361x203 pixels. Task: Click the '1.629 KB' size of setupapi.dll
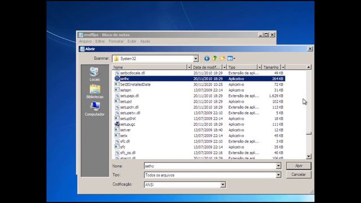(276, 96)
